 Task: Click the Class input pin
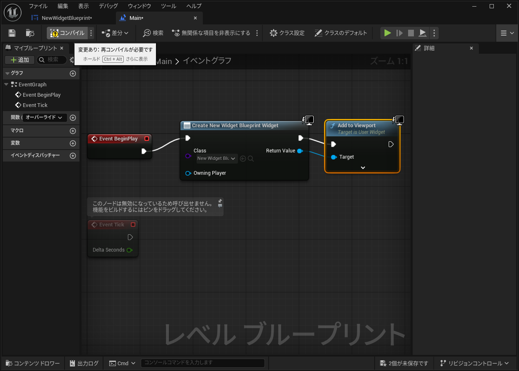[188, 156]
